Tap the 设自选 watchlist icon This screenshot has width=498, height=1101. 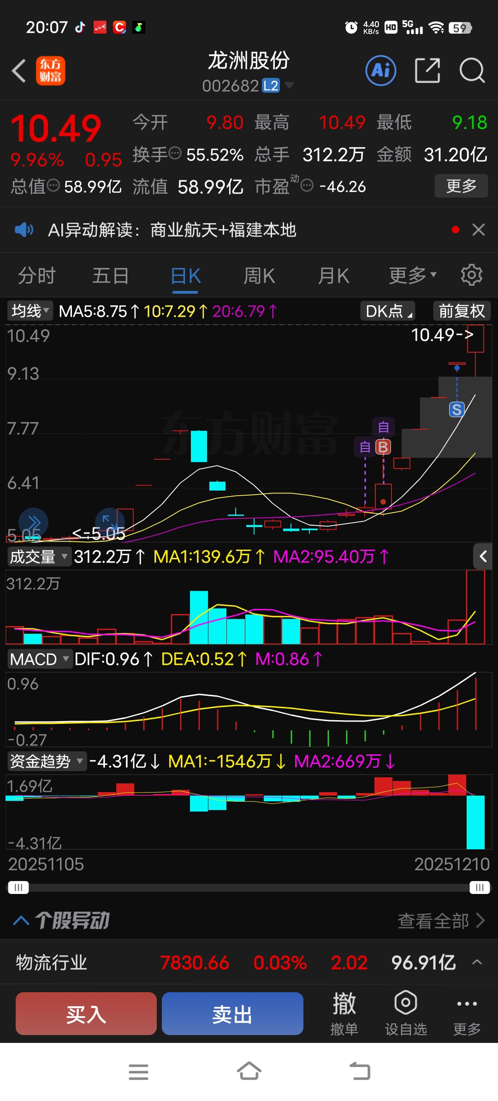pos(406,1014)
